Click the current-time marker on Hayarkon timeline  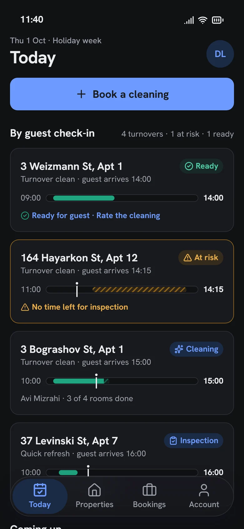click(77, 289)
